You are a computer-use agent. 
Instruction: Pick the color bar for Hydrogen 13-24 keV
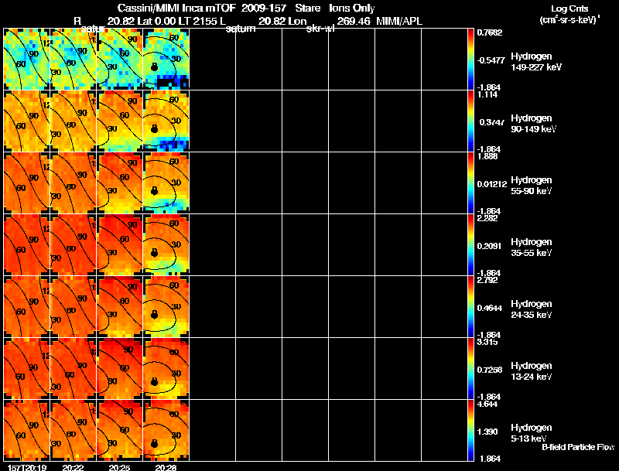pos(470,368)
